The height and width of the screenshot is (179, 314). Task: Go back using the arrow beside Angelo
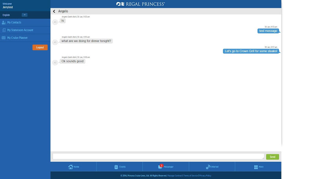click(x=54, y=11)
